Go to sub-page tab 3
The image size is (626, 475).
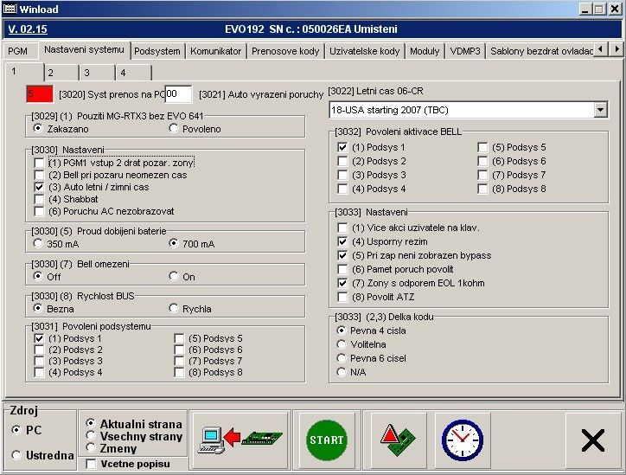pyautogui.click(x=86, y=73)
